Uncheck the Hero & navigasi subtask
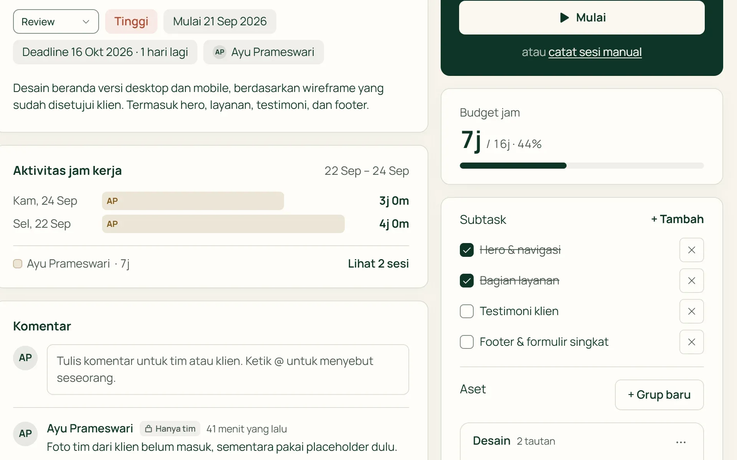The image size is (737, 460). 467,250
